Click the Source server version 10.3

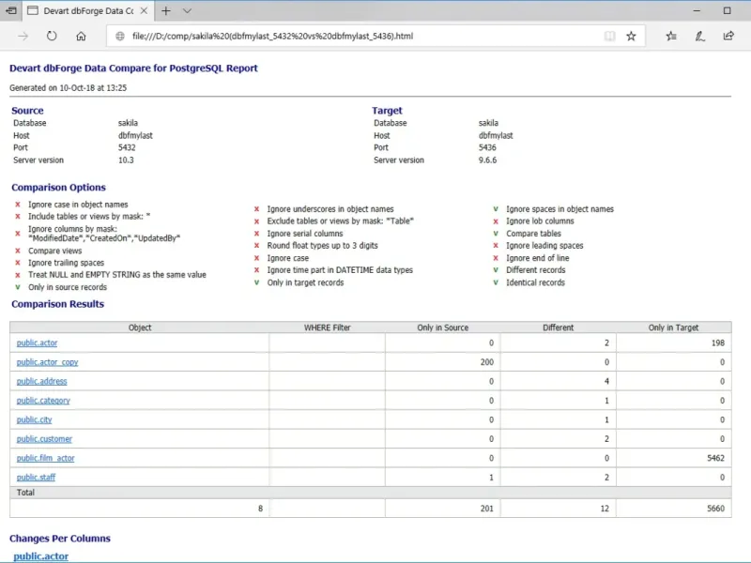126,160
